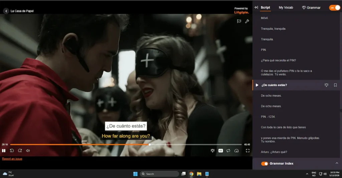Turn off the orange on switch

[335, 8]
